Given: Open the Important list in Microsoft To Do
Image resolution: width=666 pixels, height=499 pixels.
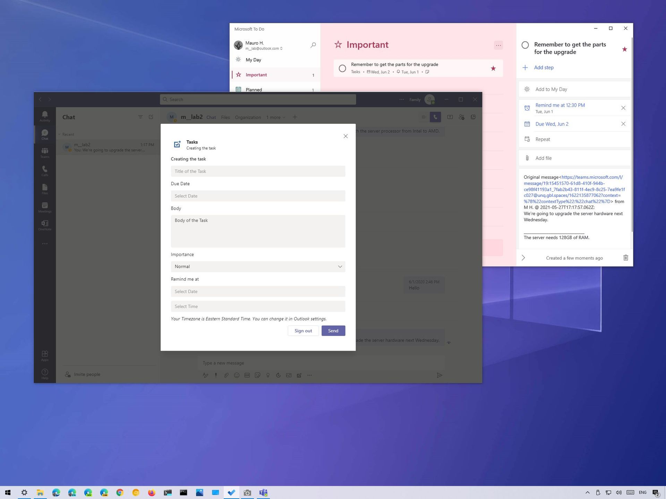Looking at the screenshot, I should [256, 75].
